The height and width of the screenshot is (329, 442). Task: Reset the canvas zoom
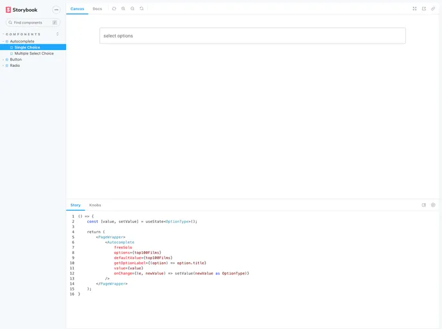141,9
